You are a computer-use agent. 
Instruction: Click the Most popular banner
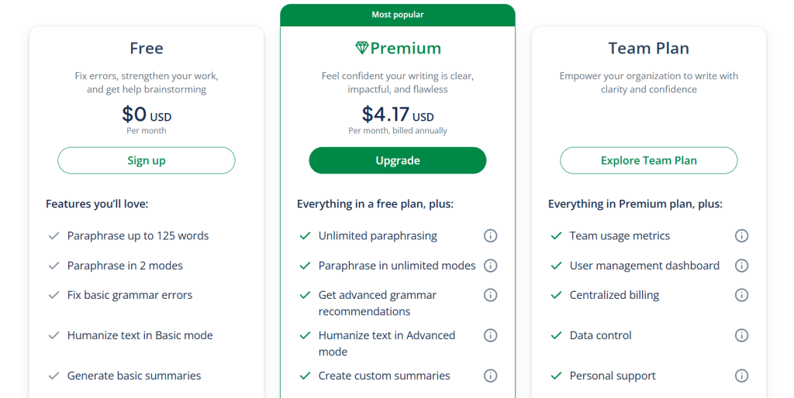click(397, 15)
